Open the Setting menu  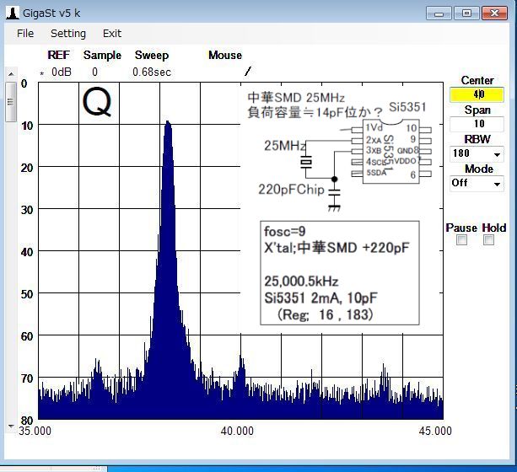coord(68,33)
